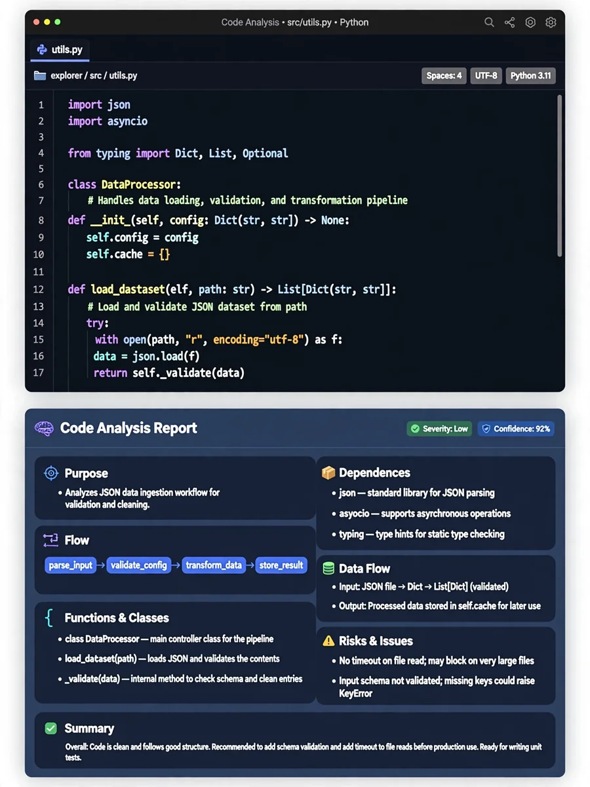Click the shield icon in Confidence badge

coord(486,429)
